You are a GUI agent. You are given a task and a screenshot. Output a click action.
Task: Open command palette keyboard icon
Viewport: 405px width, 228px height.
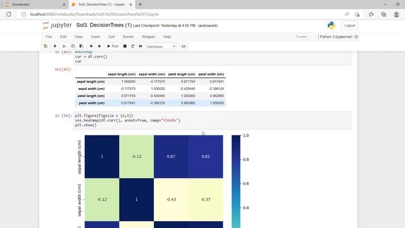[184, 46]
